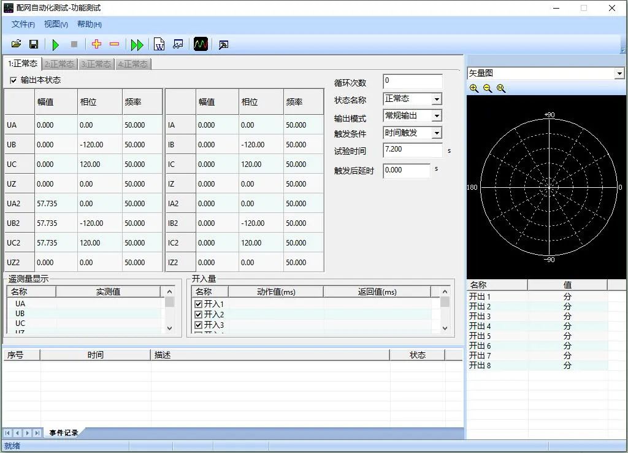
Task: Open the waveform display icon
Action: coord(201,44)
